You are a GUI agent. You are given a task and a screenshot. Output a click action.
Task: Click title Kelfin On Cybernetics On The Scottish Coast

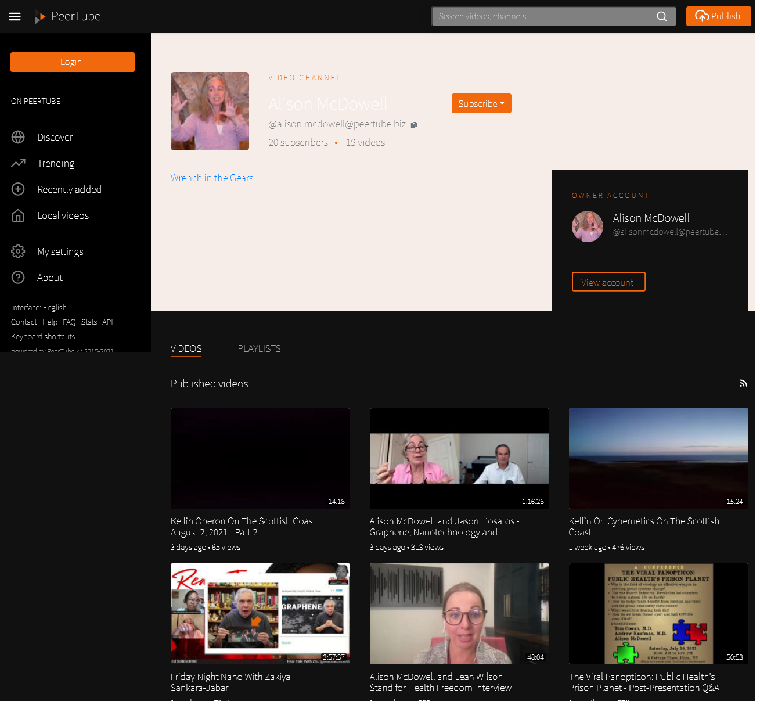point(644,527)
